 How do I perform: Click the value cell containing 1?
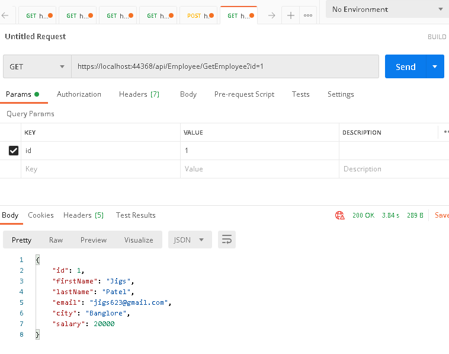coord(259,151)
